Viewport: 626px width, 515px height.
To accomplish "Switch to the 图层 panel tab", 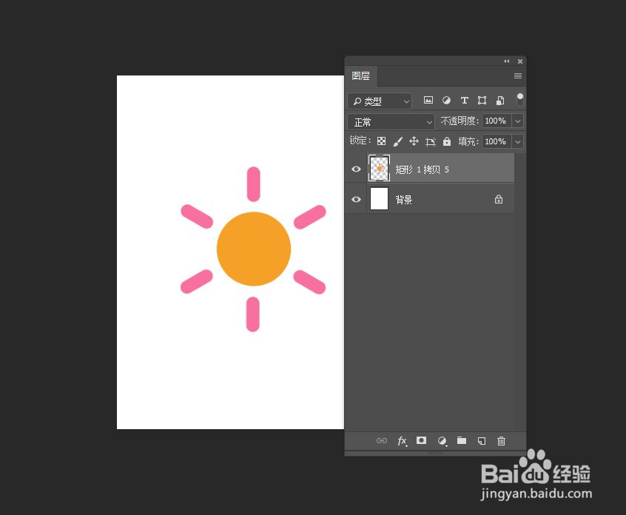I will pos(361,76).
